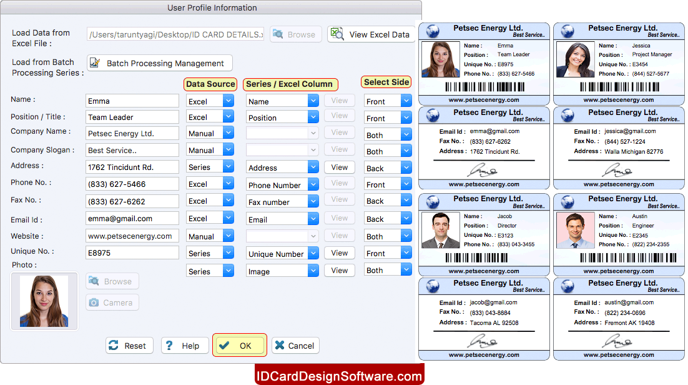This screenshot has height=385, width=688.
Task: Click the Phone No. input field
Action: point(132,184)
